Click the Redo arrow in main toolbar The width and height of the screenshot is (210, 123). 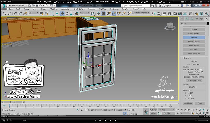point(9,14)
